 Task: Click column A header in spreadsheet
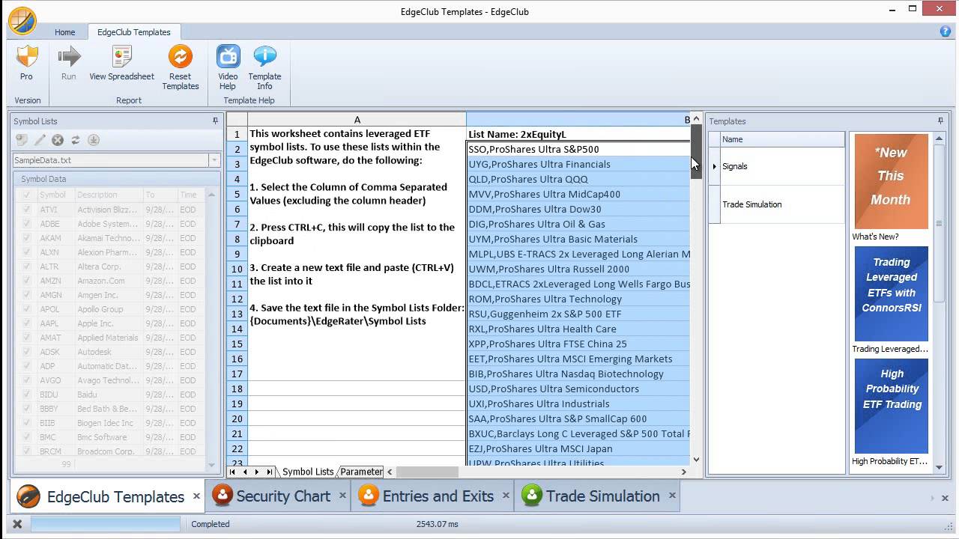[357, 120]
